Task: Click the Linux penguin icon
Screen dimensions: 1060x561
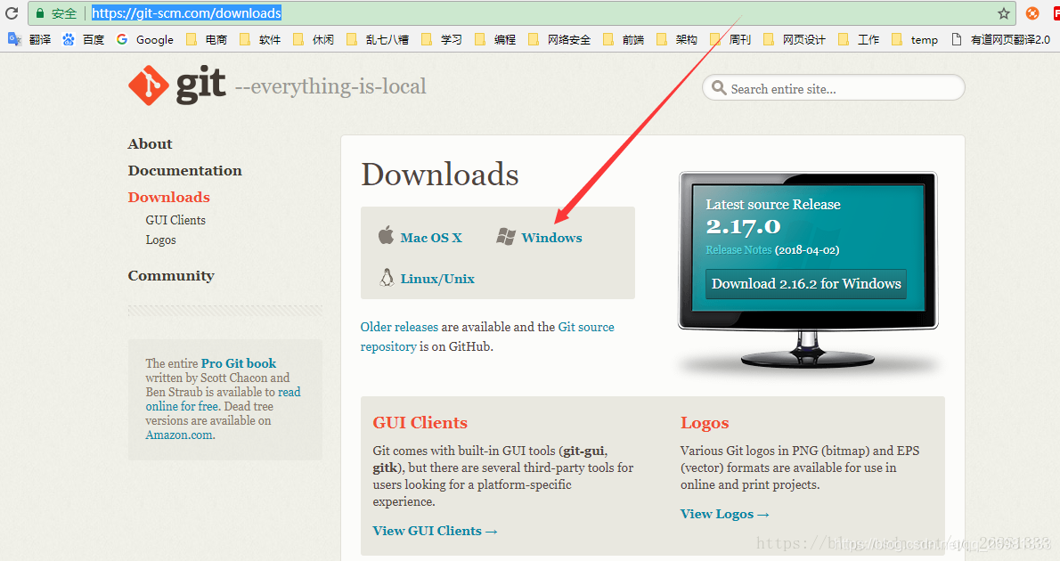Action: tap(387, 277)
